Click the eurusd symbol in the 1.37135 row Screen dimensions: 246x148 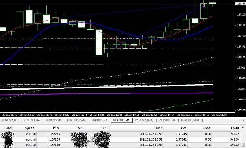(x=31, y=139)
